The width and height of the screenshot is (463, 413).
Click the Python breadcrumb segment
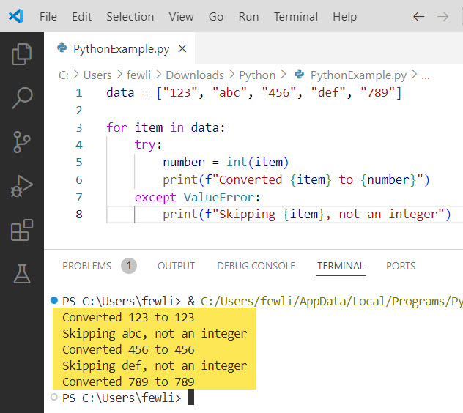pos(257,75)
